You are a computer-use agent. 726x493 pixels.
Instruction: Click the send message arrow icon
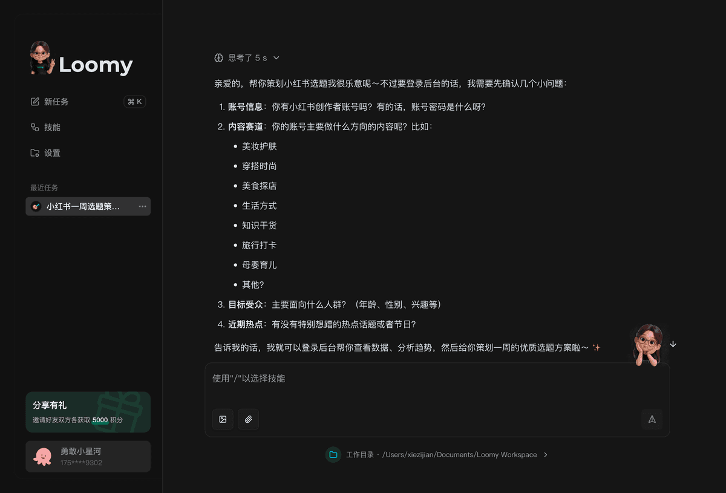coord(652,419)
